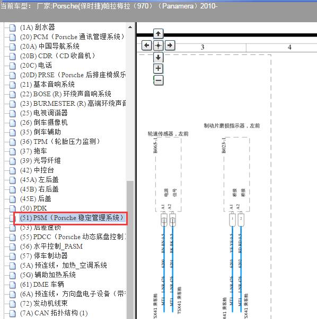Select (45B) 右后盖 entry
This screenshot has height=319, width=317.
click(39, 189)
